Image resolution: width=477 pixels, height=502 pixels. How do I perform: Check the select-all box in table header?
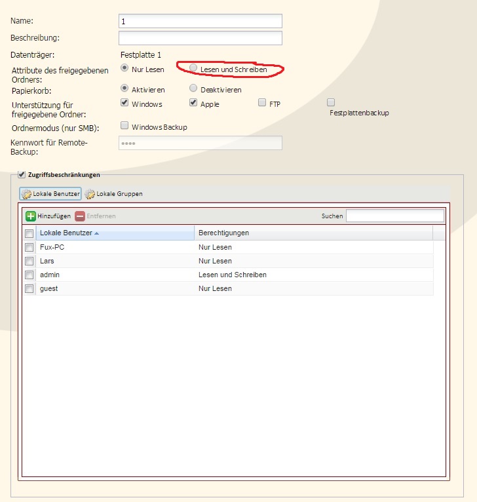pyautogui.click(x=29, y=233)
